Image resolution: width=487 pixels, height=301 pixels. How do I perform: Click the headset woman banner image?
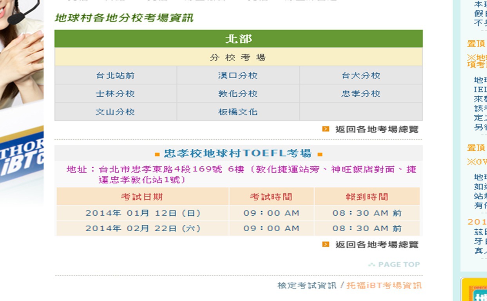(22, 102)
